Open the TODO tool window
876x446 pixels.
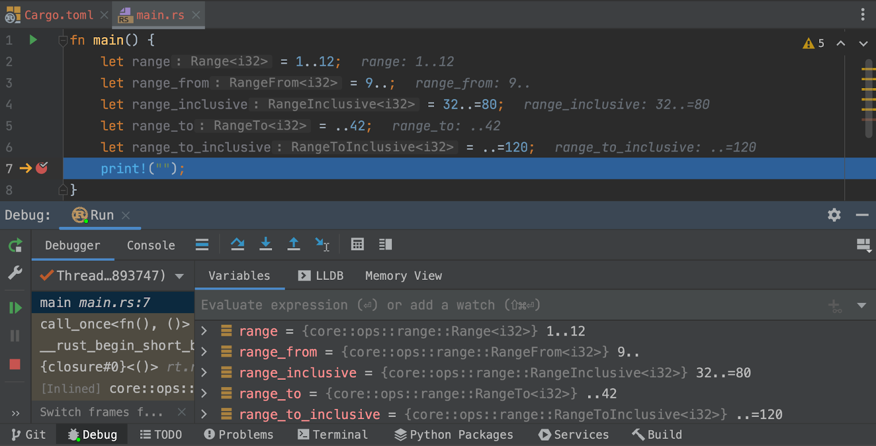pyautogui.click(x=161, y=435)
